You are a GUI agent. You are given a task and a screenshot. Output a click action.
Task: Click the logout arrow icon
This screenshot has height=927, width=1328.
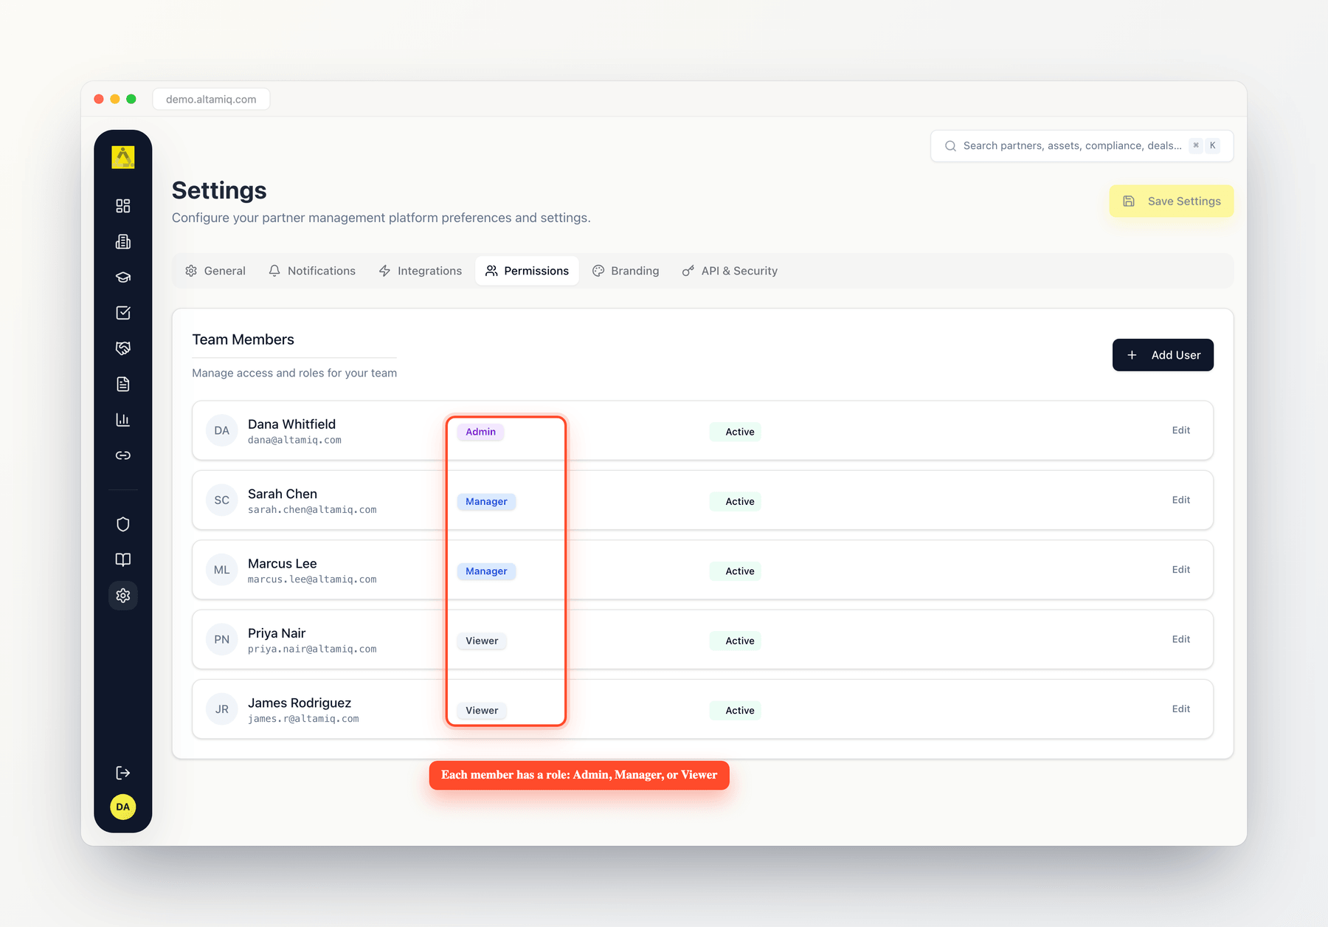(x=123, y=773)
